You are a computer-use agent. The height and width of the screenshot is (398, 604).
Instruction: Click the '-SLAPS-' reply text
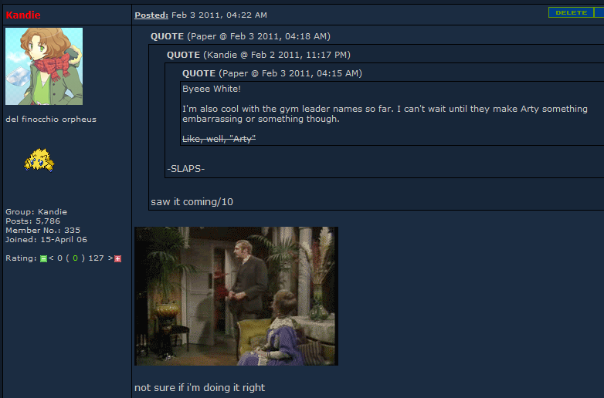(x=186, y=168)
